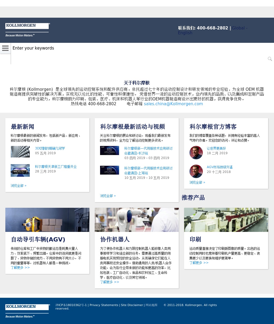
Task: Email sales.china@Kollmorgen.com link
Action: click(x=173, y=104)
